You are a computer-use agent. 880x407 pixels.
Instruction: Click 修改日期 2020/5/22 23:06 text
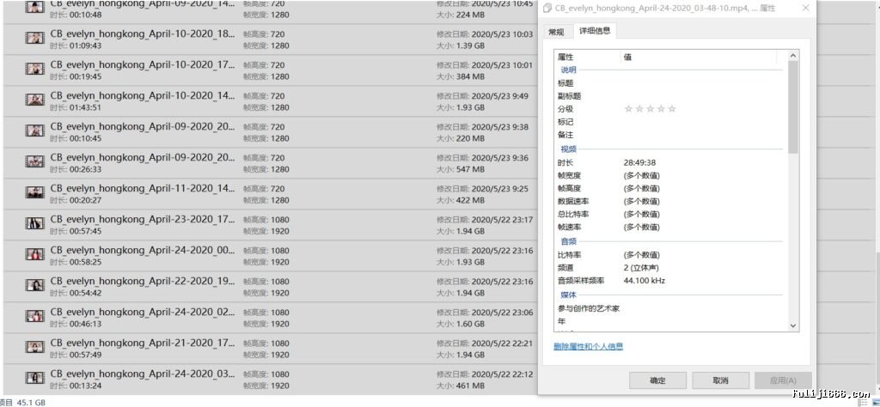point(485,313)
